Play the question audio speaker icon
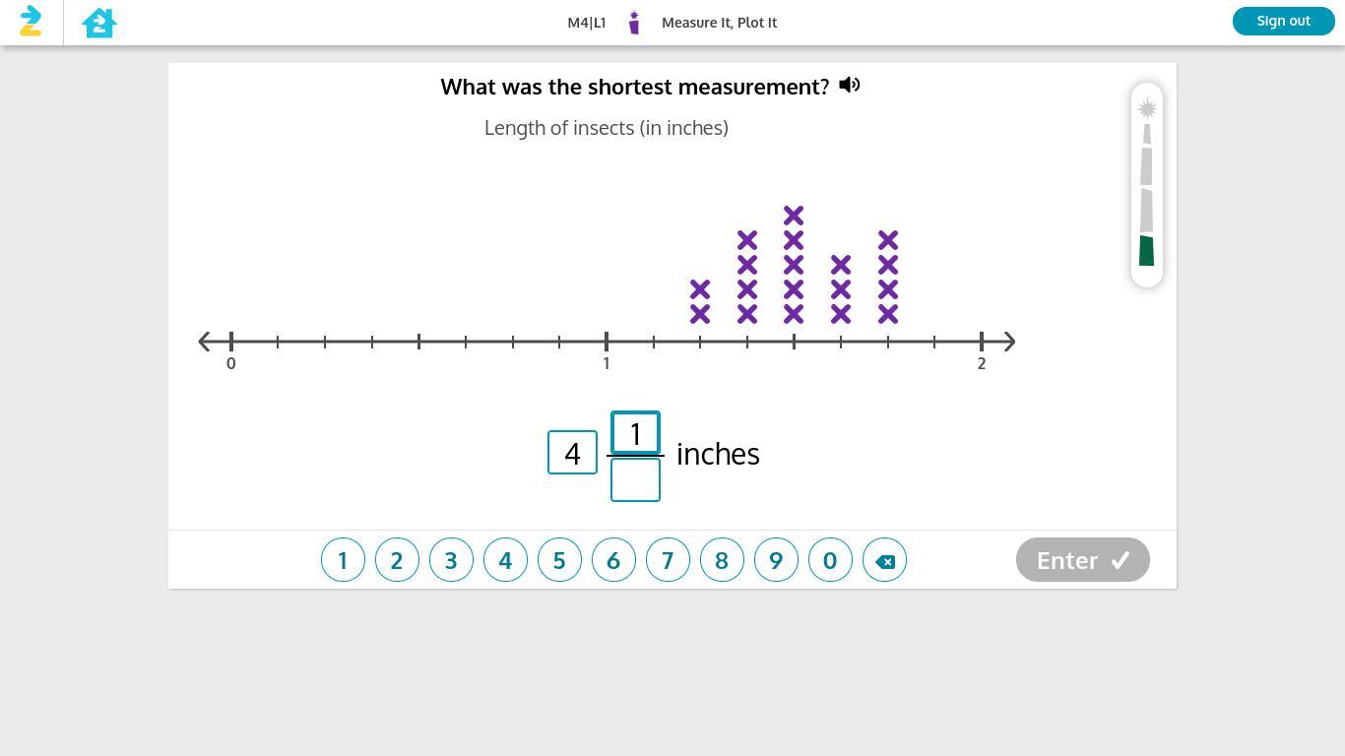1345x756 pixels. [x=850, y=86]
